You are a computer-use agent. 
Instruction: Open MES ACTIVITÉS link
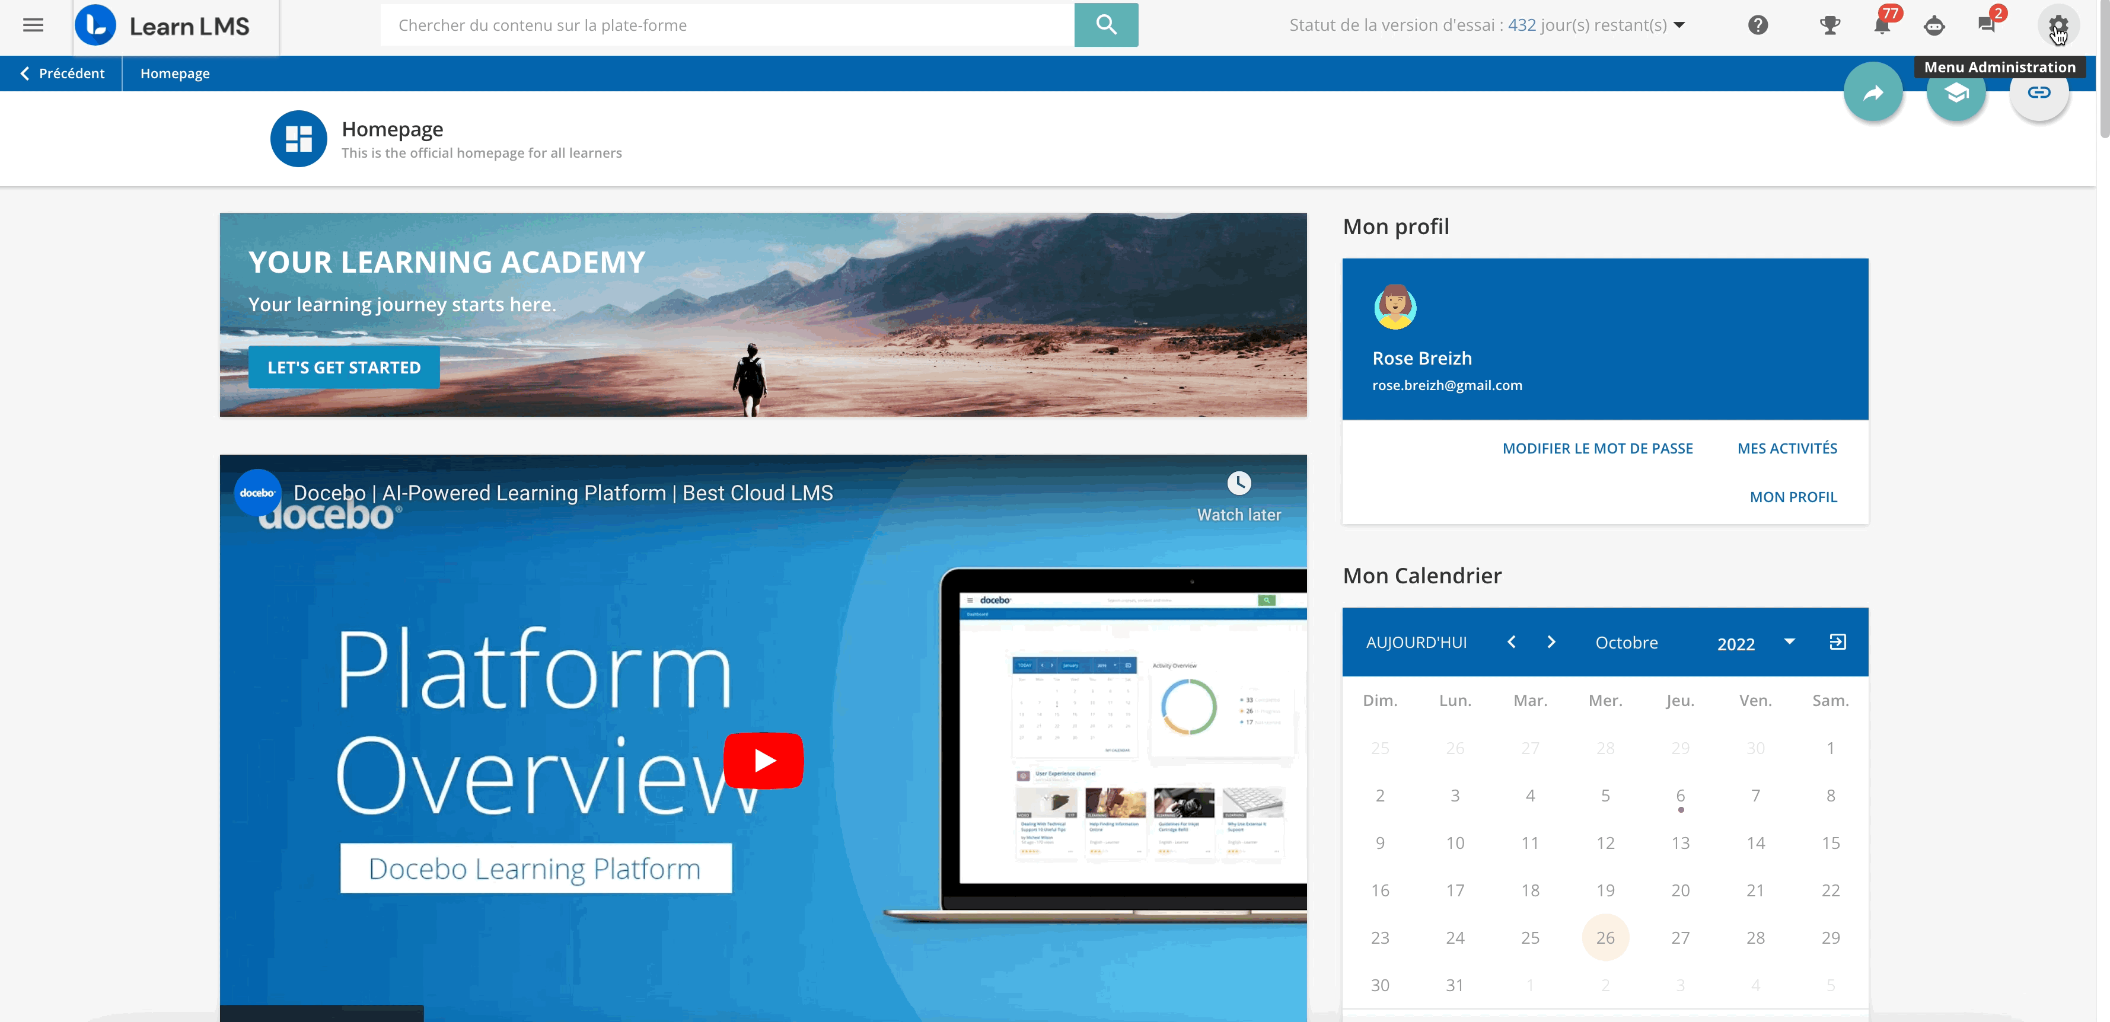[x=1787, y=448]
